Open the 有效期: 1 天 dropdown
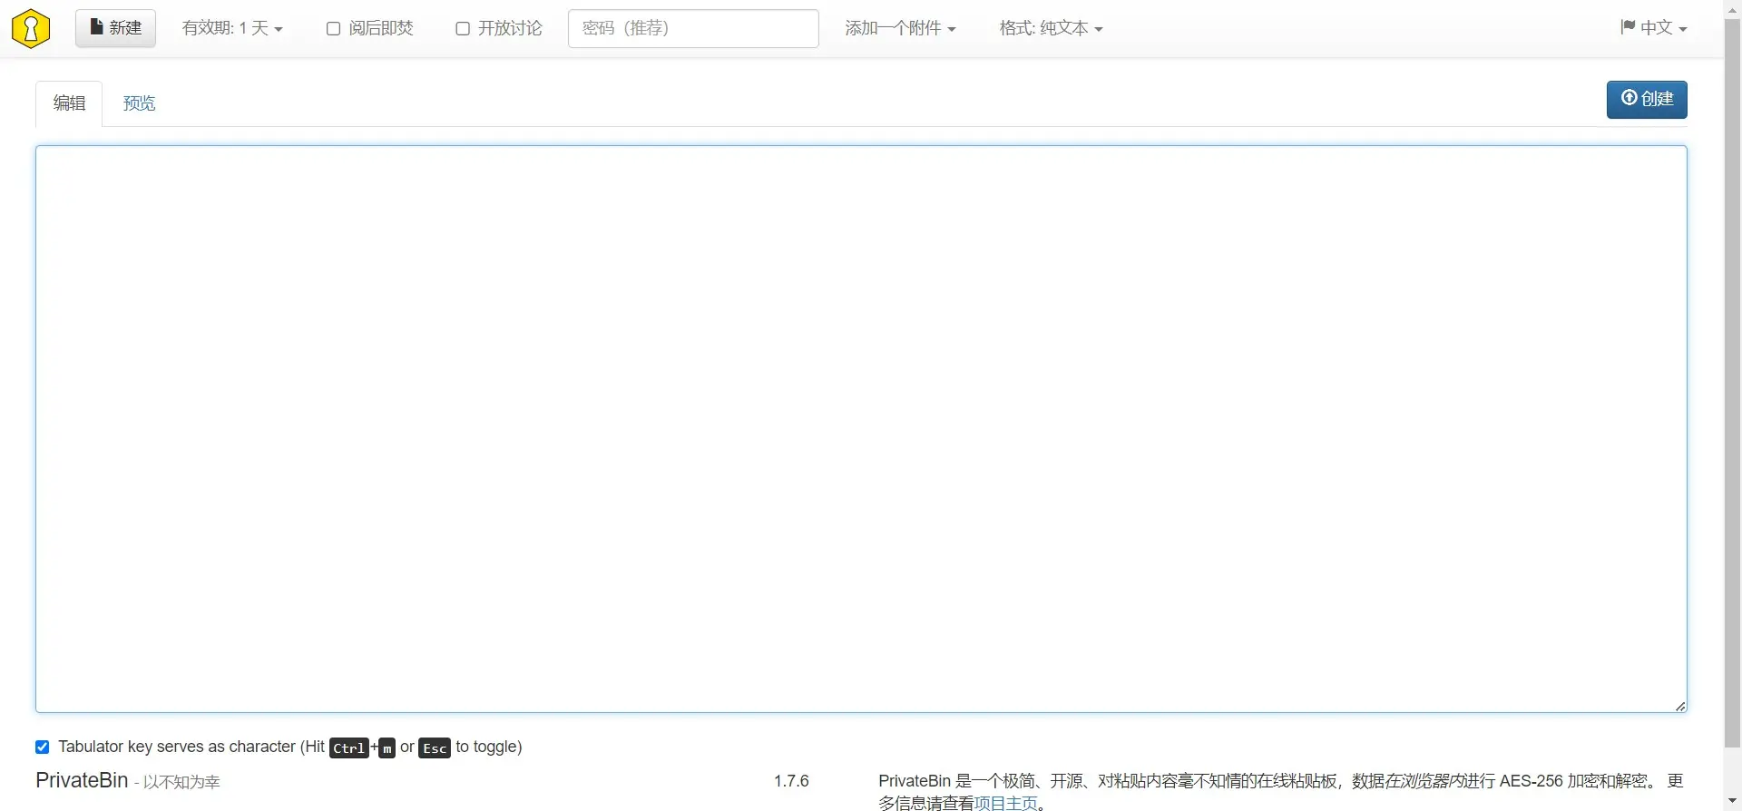 point(232,28)
